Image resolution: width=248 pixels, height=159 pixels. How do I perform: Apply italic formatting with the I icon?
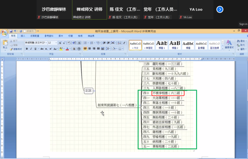point(31,49)
